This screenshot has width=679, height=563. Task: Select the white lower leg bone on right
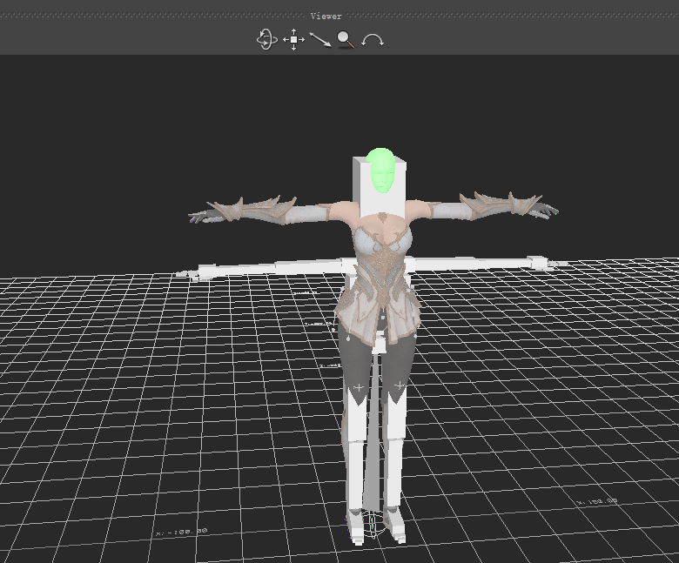[396, 470]
